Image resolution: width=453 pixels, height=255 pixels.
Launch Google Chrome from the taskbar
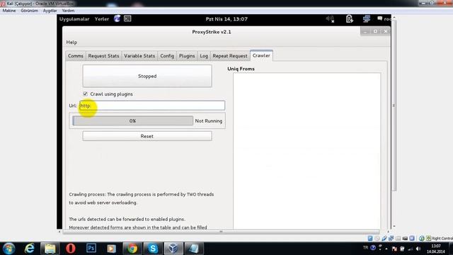pyautogui.click(x=132, y=249)
